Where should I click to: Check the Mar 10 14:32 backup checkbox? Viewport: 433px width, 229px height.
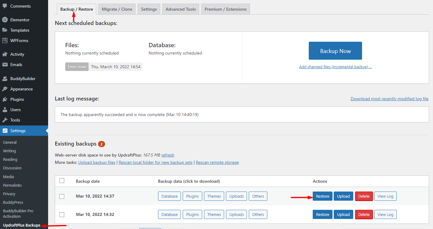62,214
